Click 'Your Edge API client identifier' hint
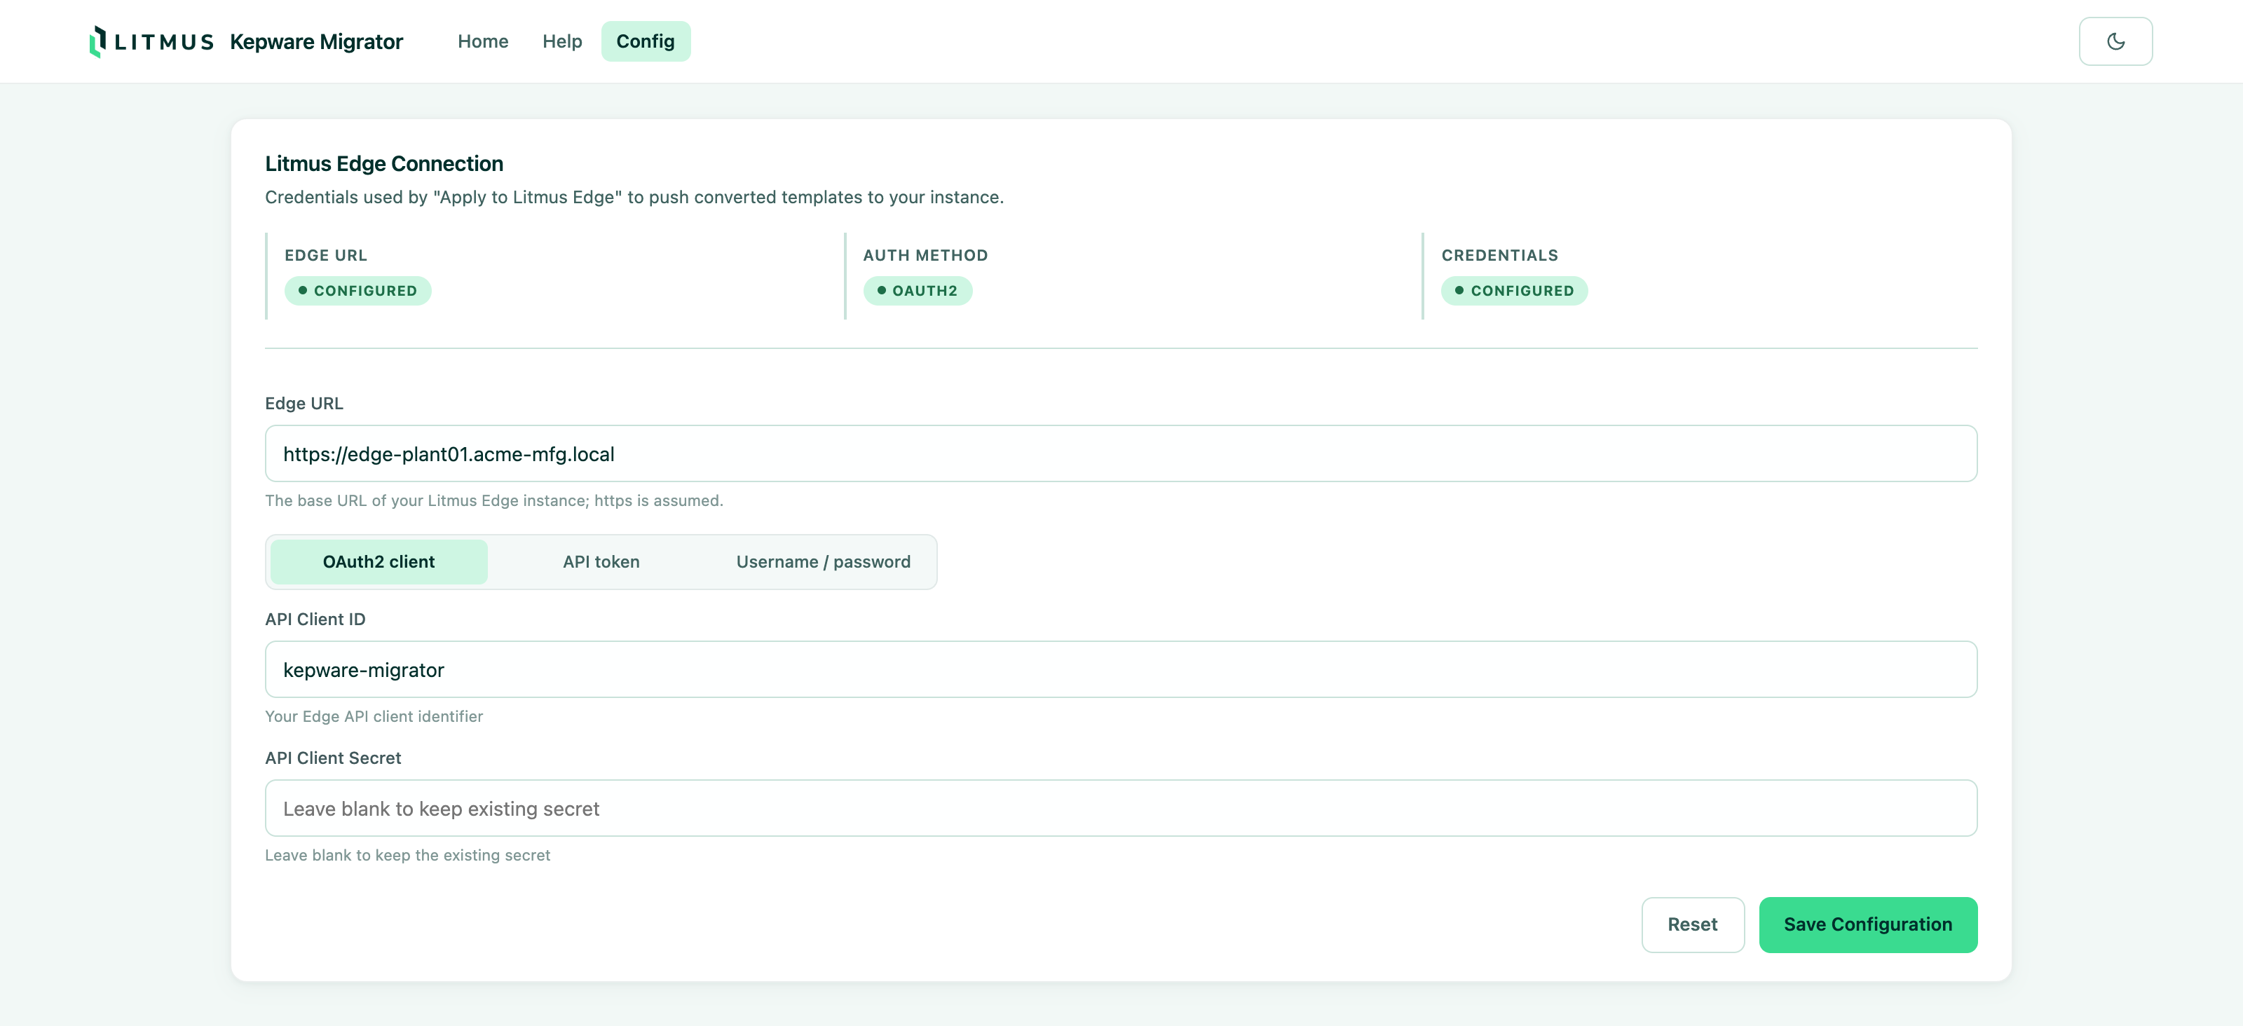The width and height of the screenshot is (2243, 1026). (x=374, y=716)
